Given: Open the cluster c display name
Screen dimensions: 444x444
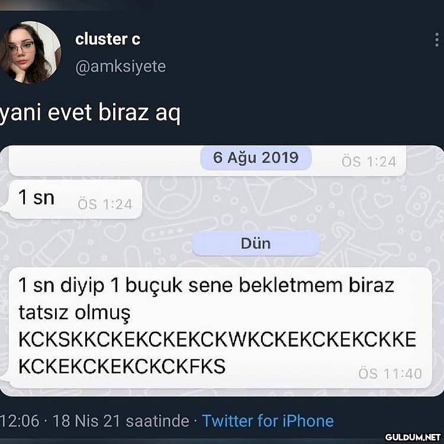Looking at the screenshot, I should 108,39.
